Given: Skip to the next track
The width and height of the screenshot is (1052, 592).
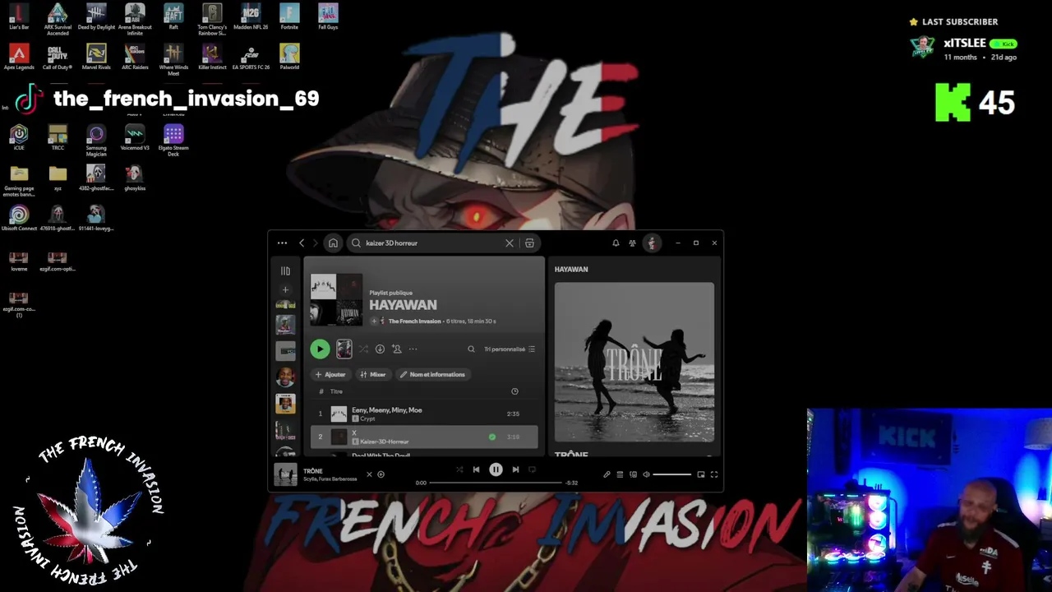Looking at the screenshot, I should coord(515,469).
